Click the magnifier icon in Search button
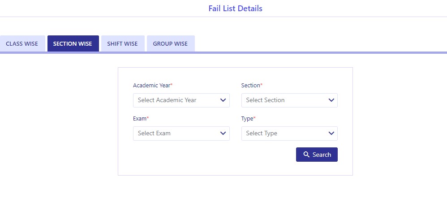447x198 pixels. pos(306,155)
